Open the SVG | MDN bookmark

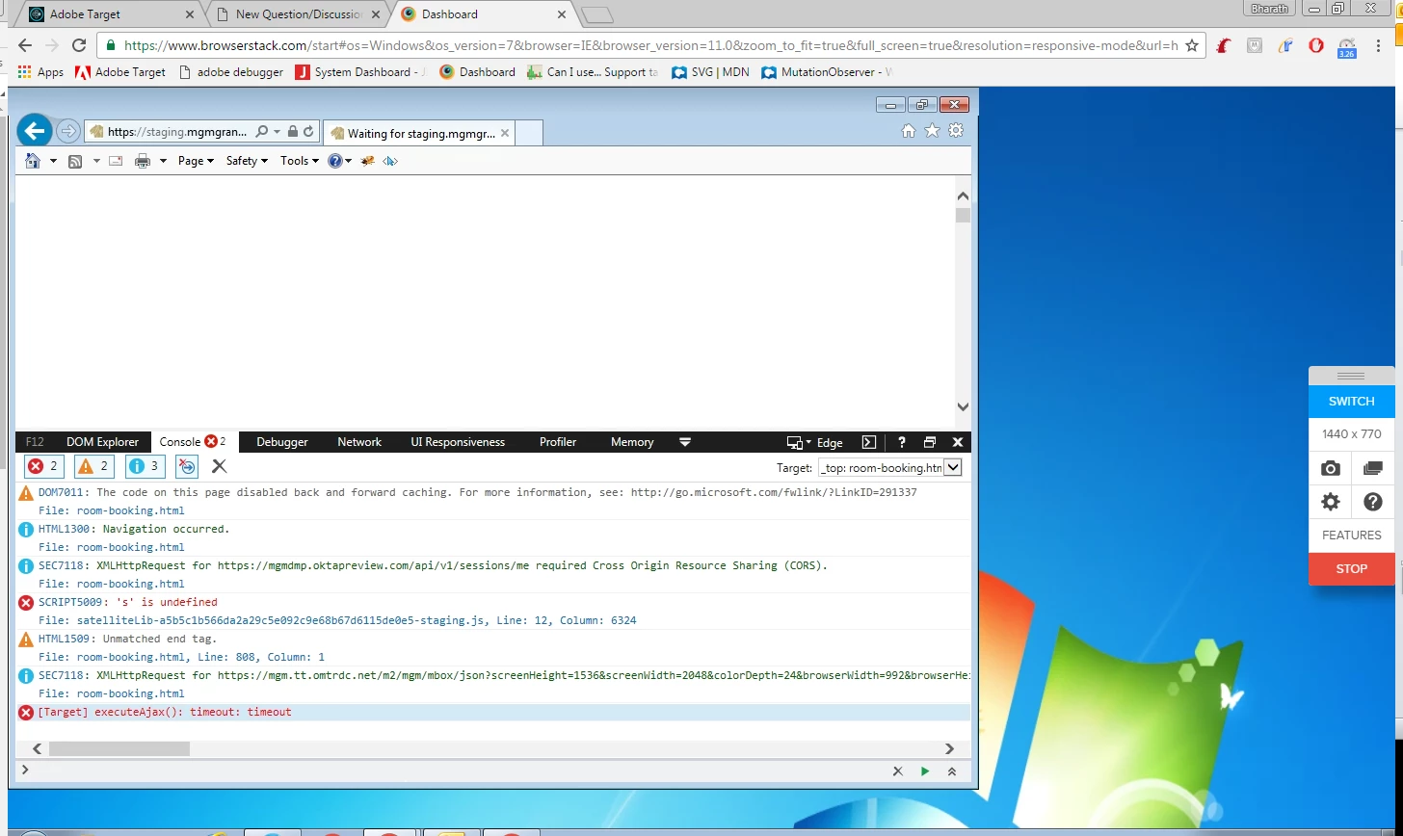coord(710,72)
